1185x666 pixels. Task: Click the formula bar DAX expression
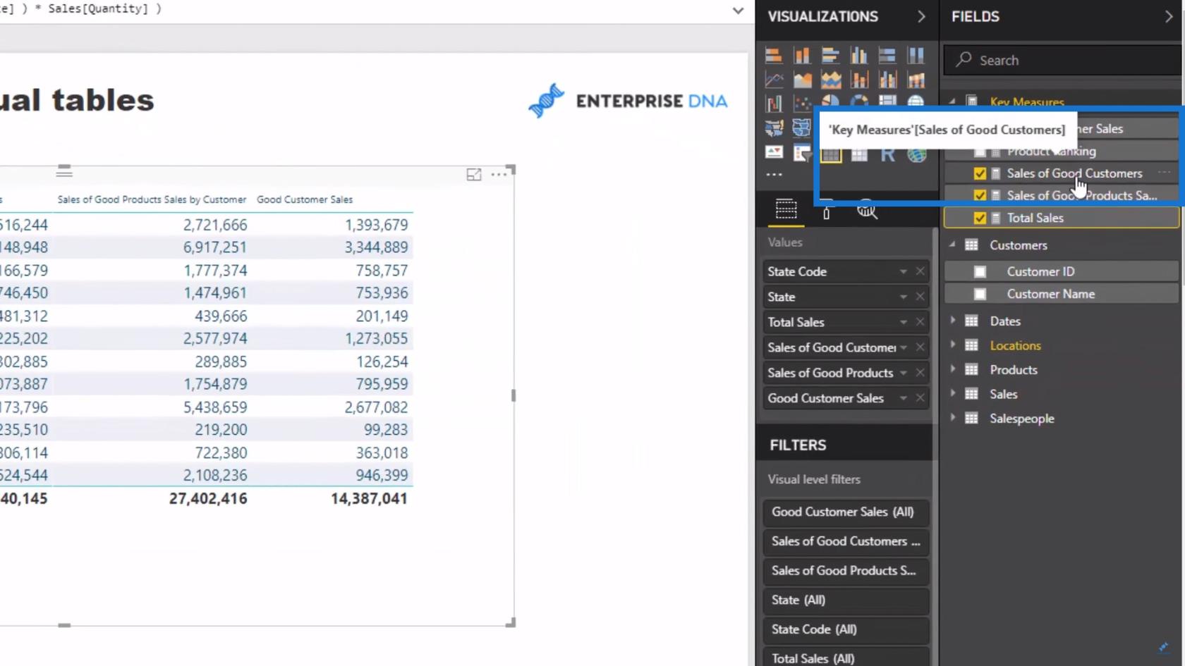point(81,9)
